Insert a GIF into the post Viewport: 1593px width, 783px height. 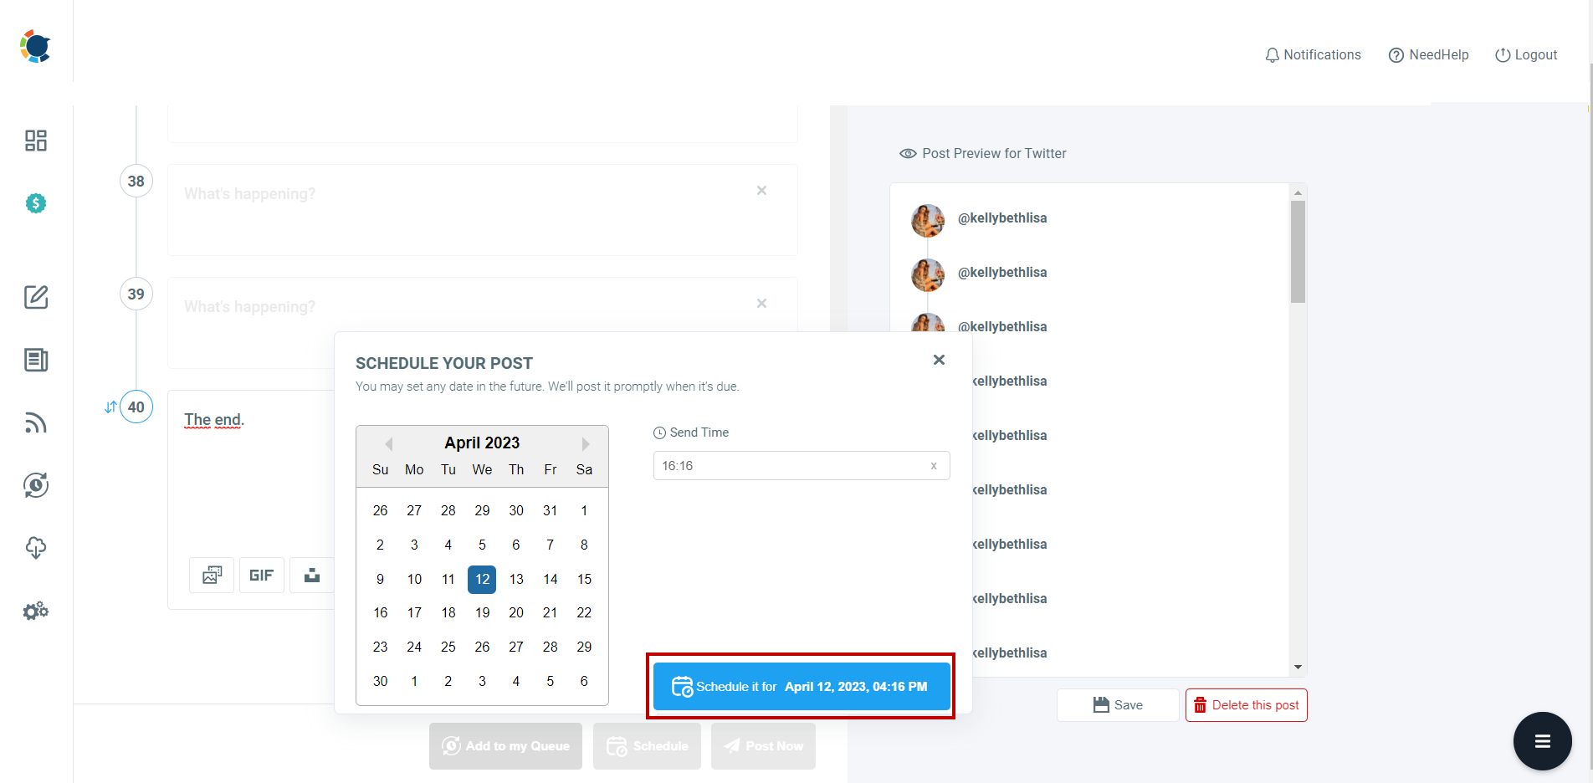(261, 575)
